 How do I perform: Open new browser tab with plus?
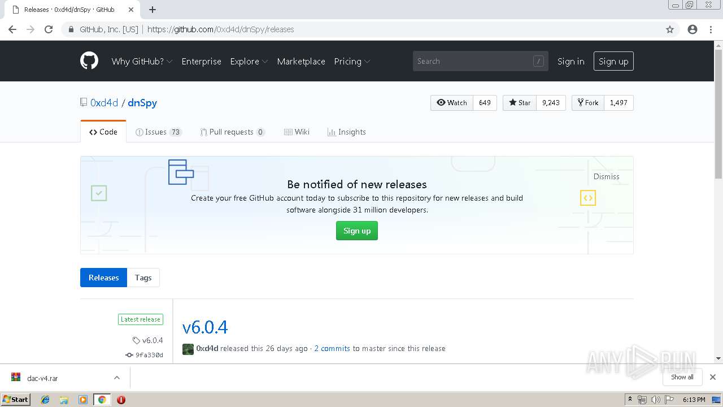153,10
